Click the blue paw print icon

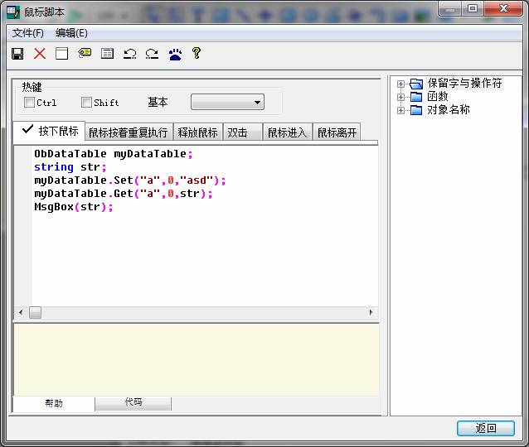pyautogui.click(x=175, y=54)
